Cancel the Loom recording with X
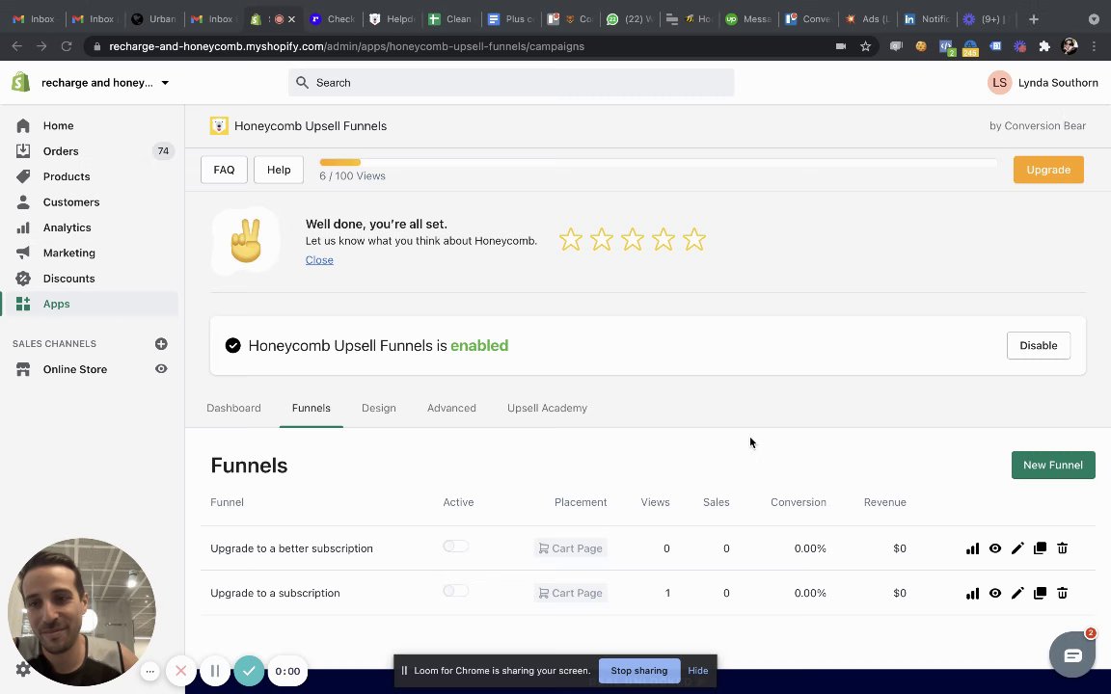Viewport: 1111px width, 694px height. (180, 671)
